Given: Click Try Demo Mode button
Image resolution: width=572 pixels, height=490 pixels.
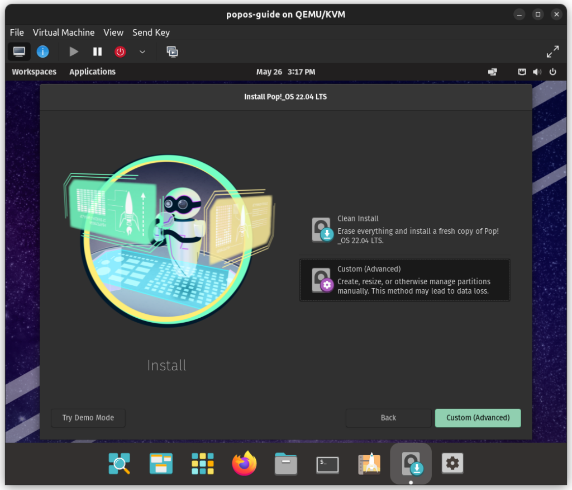Looking at the screenshot, I should tap(88, 418).
